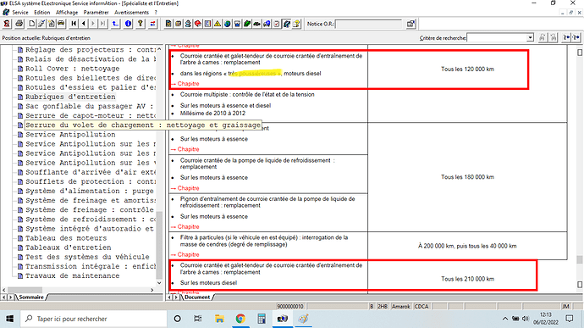
Task: Open the Avertissements menu
Action: (x=131, y=13)
